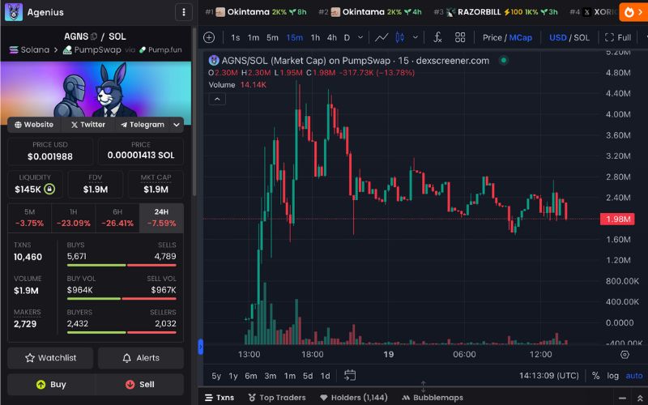Click the 14:13:09 (UTC) timezone selector

[549, 376]
